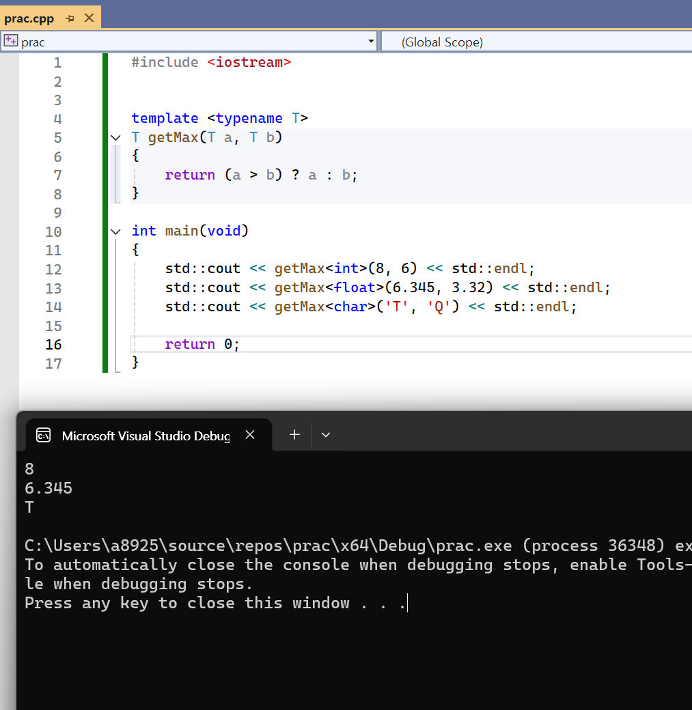Click the C++ project icon beside prac

point(10,41)
